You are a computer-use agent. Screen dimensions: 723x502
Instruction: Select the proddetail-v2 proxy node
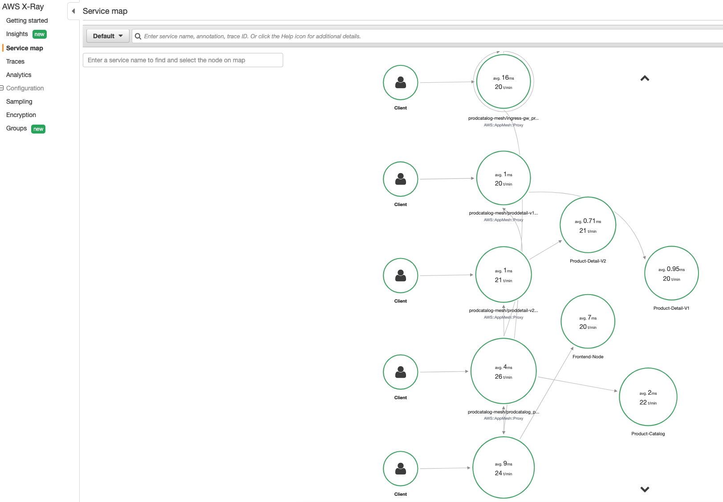504,275
